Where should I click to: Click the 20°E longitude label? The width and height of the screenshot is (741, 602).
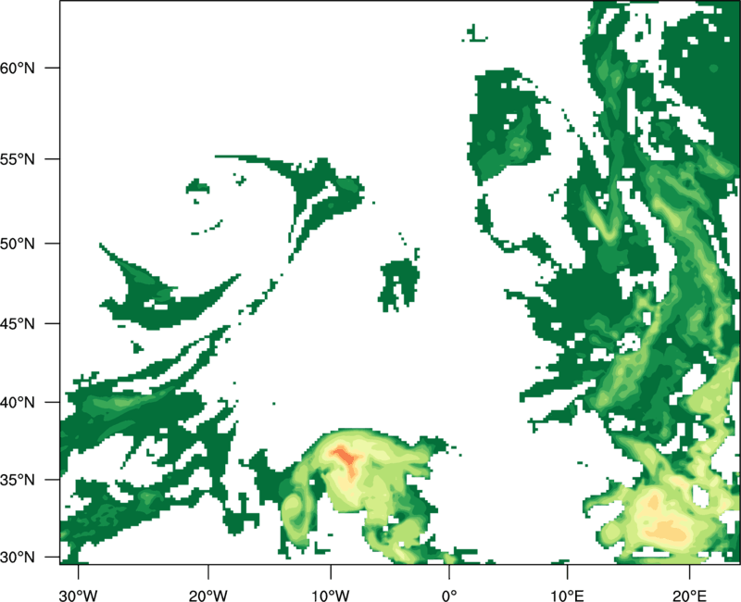pyautogui.click(x=689, y=596)
